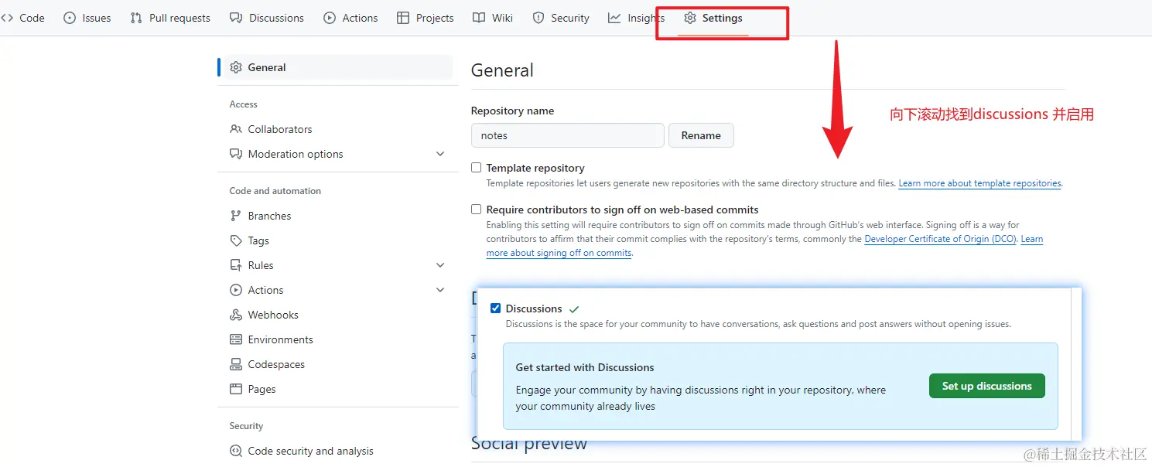This screenshot has width=1152, height=467.
Task: Check Require contributors to sign off checkbox
Action: (477, 210)
